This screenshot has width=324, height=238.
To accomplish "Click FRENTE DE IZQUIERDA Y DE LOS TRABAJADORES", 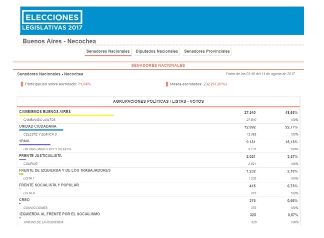I will (64, 170).
